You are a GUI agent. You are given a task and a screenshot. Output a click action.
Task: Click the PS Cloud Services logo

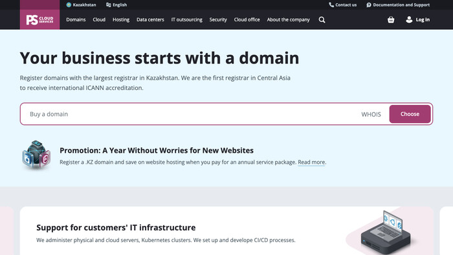(x=40, y=19)
